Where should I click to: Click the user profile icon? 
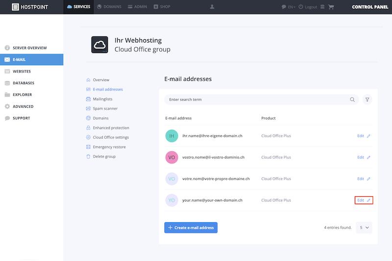212,7
